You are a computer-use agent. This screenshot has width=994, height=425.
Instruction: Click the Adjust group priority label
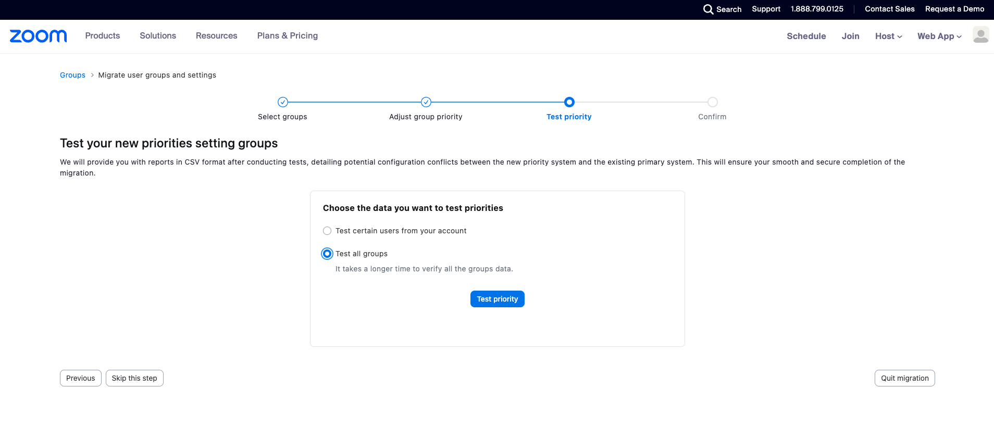point(426,117)
